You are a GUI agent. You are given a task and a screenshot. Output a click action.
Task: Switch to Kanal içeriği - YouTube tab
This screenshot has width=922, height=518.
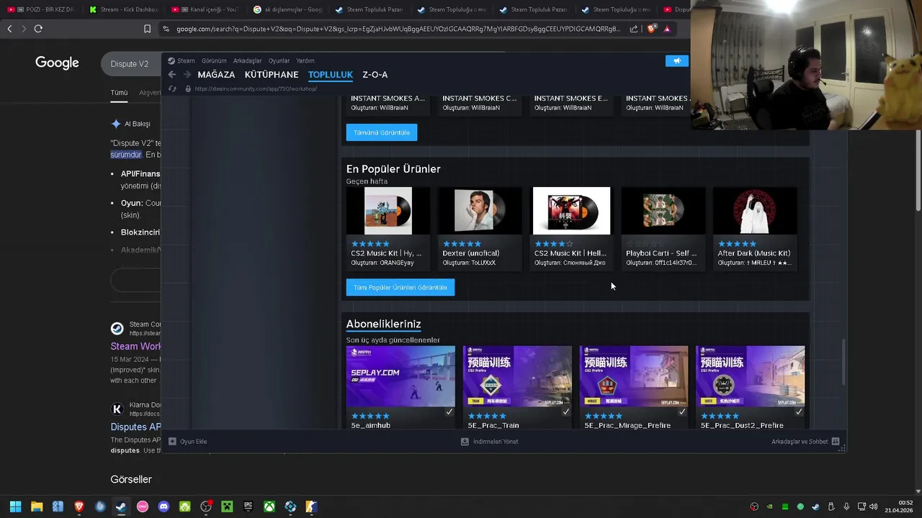[205, 9]
